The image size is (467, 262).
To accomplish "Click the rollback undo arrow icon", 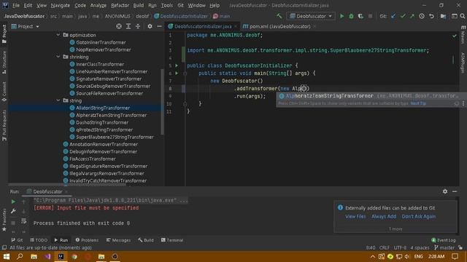I will (x=431, y=16).
